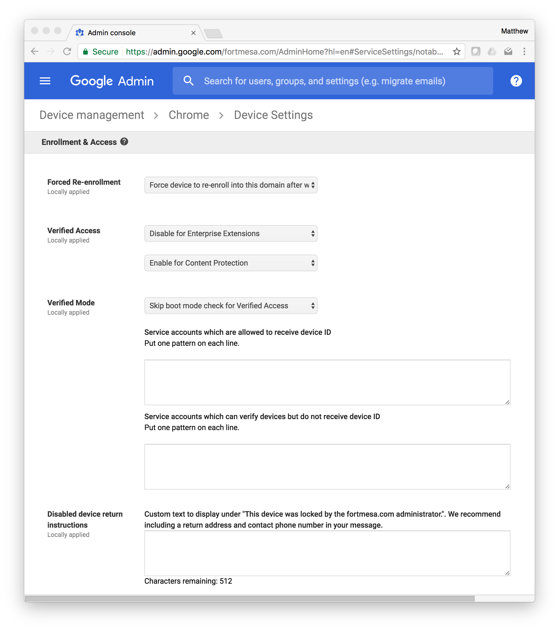Open the hamburger main menu
This screenshot has height=631, width=559.
(45, 81)
